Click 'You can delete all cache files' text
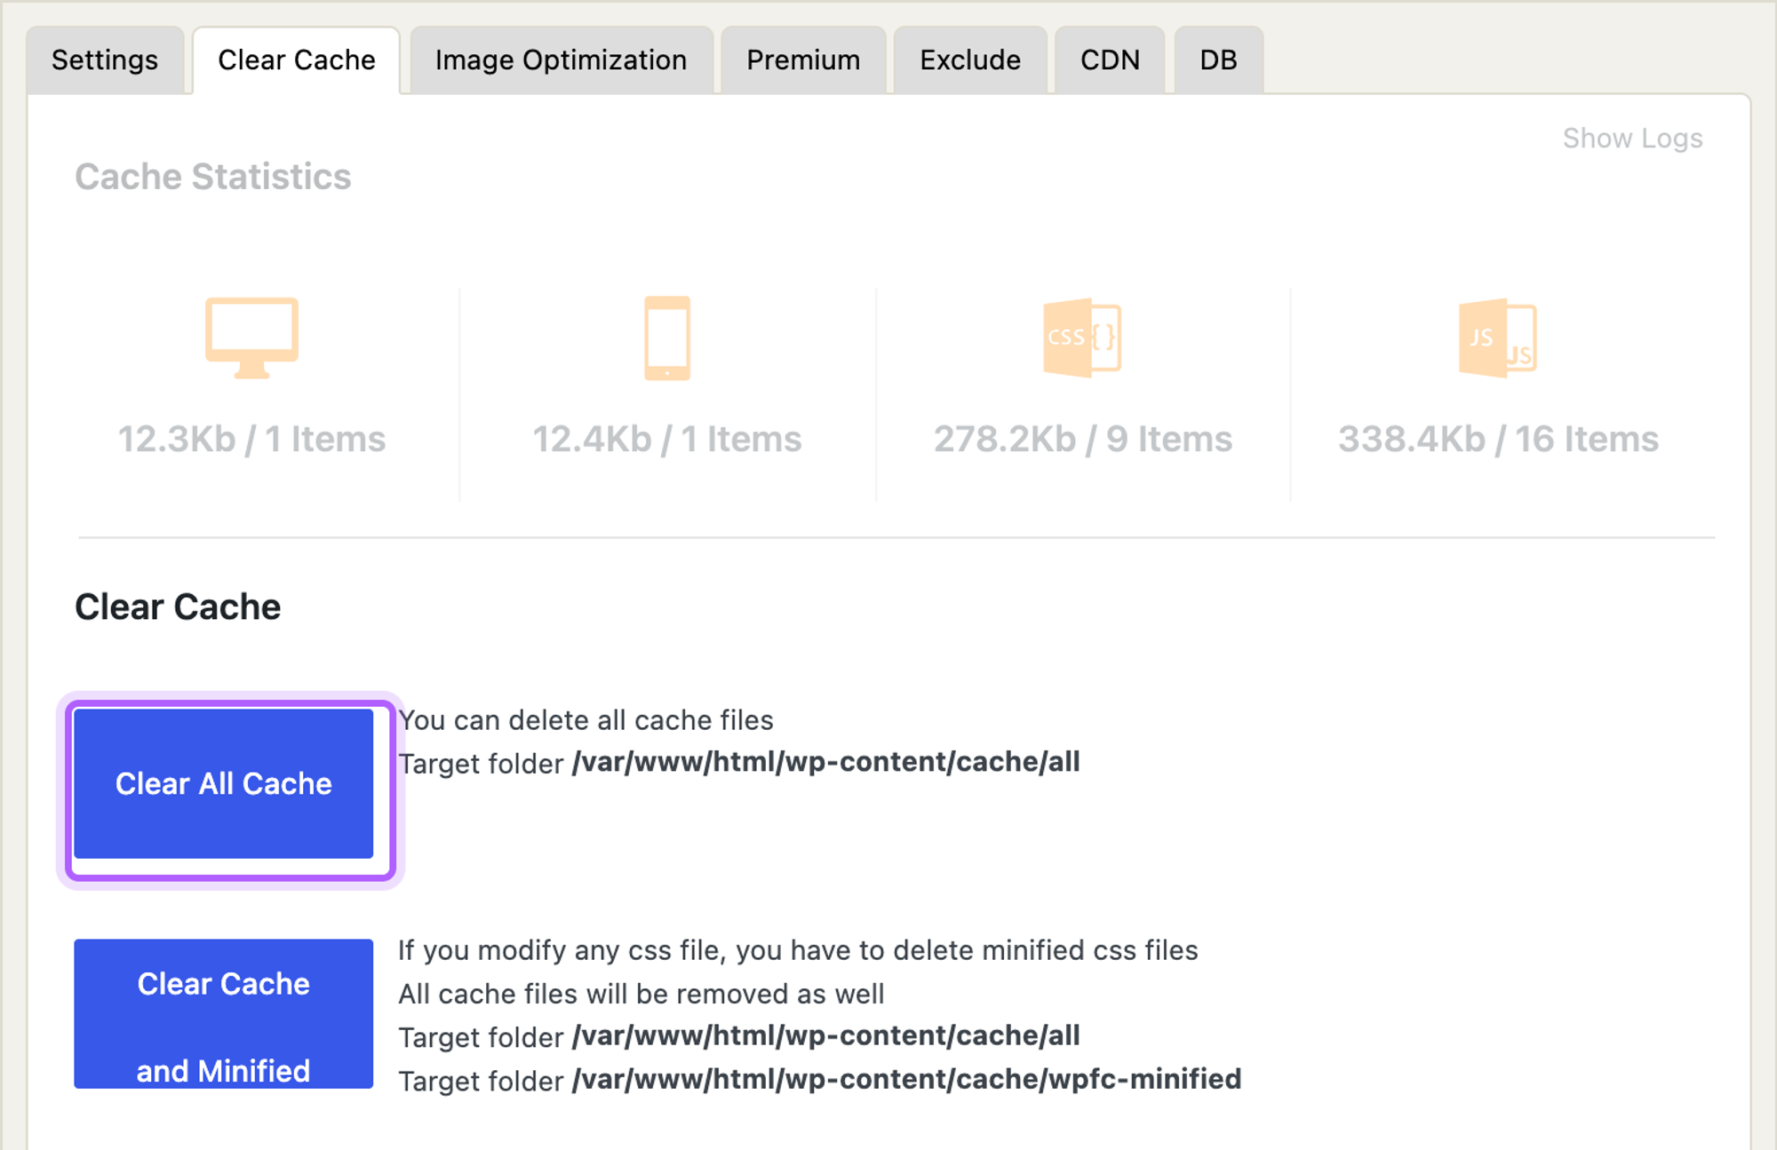The image size is (1777, 1150). 586,720
